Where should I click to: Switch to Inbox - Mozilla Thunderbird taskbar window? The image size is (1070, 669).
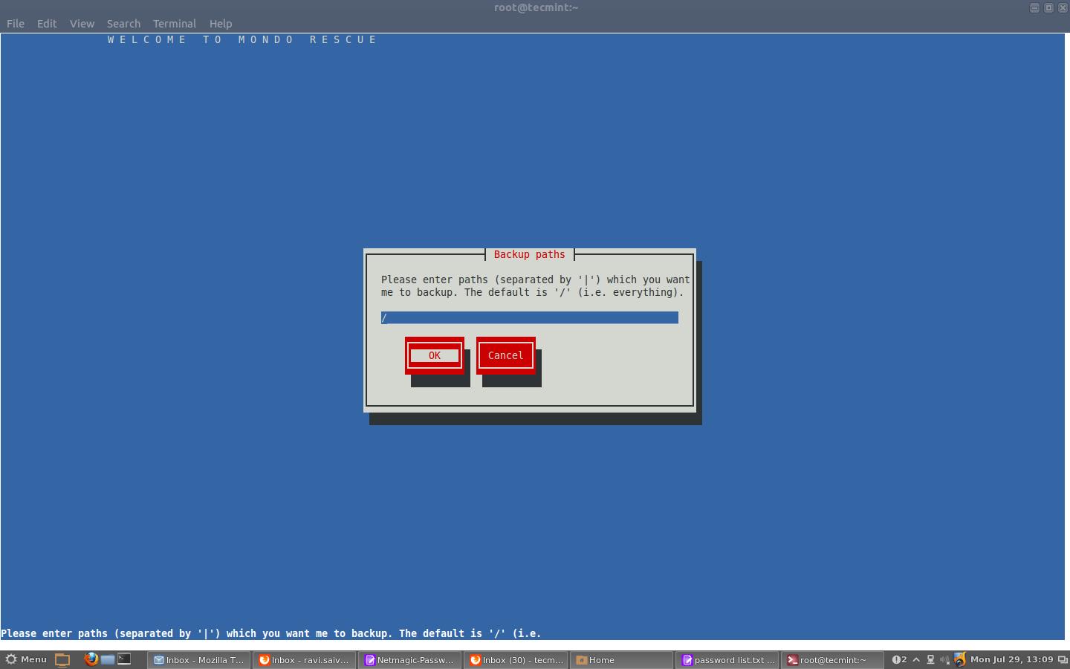198,660
